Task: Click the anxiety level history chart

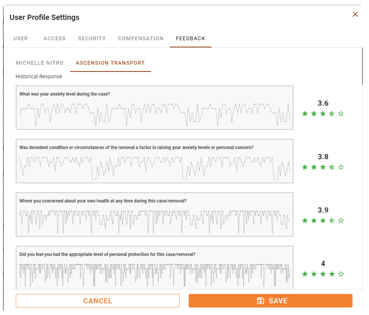Action: [x=155, y=111]
